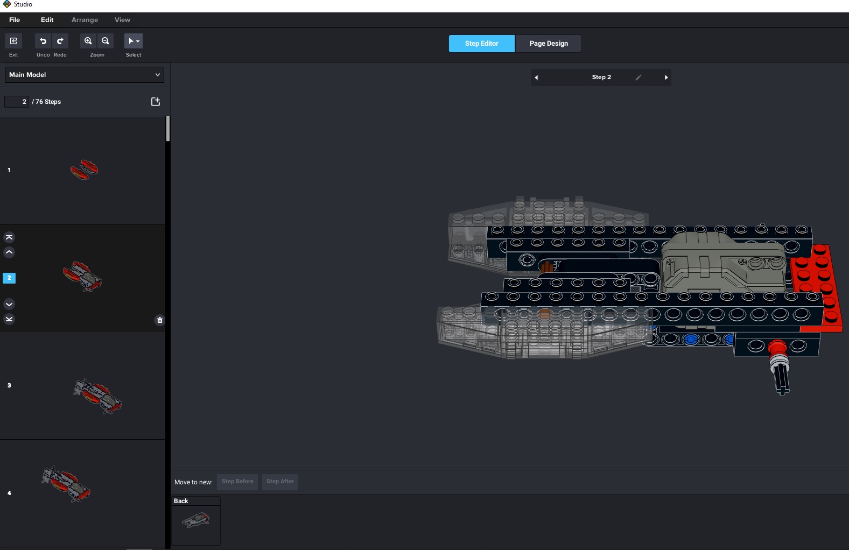Click the add new step icon
Image resolution: width=849 pixels, height=550 pixels.
pos(156,102)
